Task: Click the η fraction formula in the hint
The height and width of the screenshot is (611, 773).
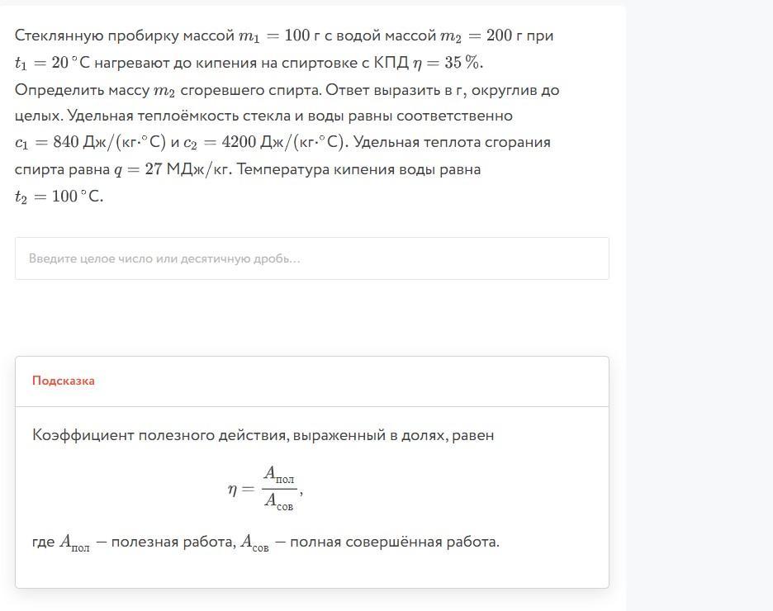Action: pyautogui.click(x=266, y=488)
